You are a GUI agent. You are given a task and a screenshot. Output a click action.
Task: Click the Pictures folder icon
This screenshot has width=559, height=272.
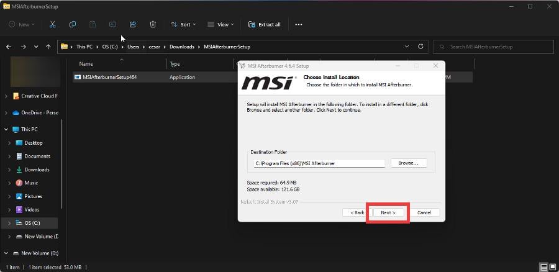(x=19, y=196)
